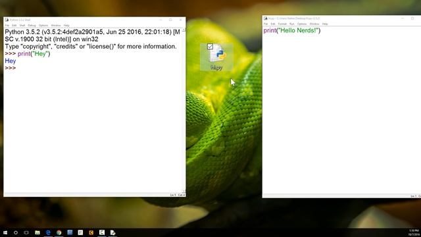The image size is (421, 237).
Task: Open Format menu in the editor window
Action: coord(282,24)
